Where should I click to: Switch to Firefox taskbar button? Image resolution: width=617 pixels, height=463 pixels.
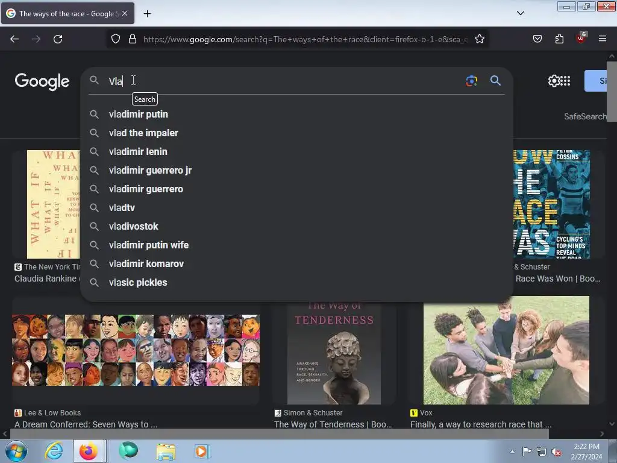pos(89,451)
